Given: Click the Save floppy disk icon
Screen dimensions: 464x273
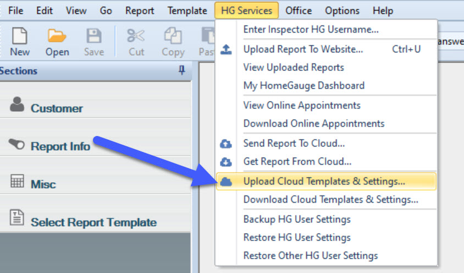Looking at the screenshot, I should pos(94,36).
